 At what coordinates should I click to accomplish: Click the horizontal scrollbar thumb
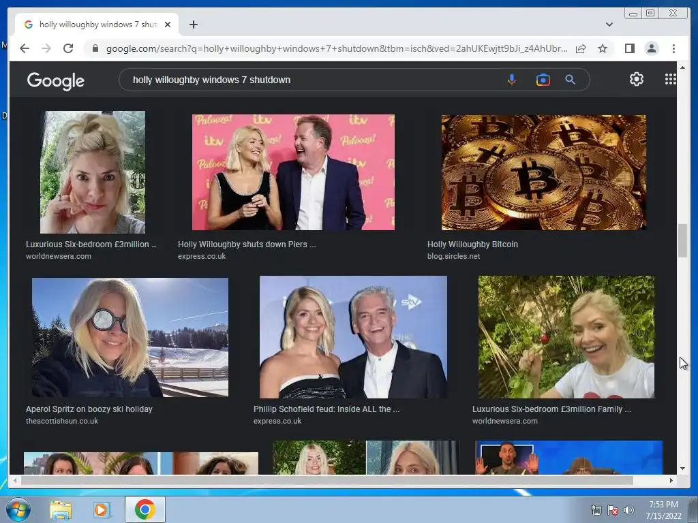(x=327, y=480)
